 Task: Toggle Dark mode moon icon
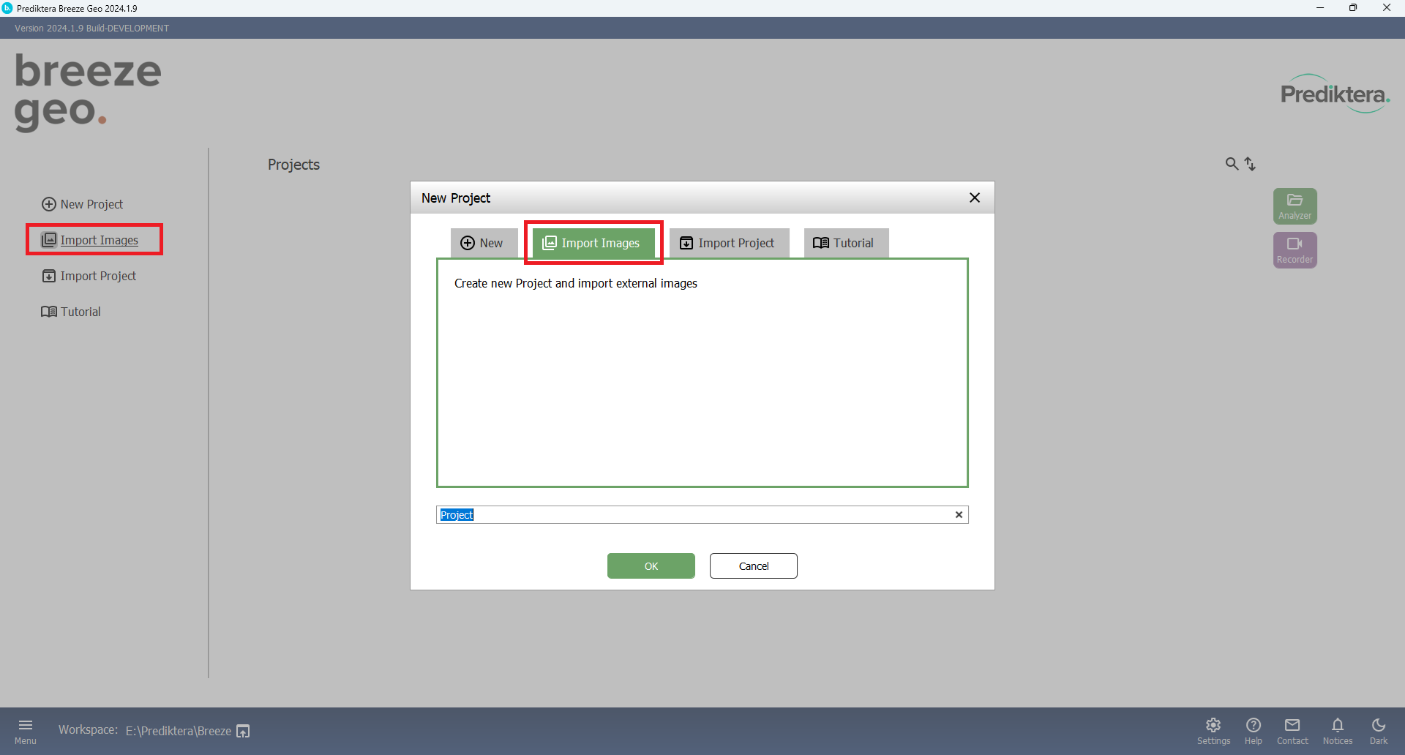pos(1379,730)
